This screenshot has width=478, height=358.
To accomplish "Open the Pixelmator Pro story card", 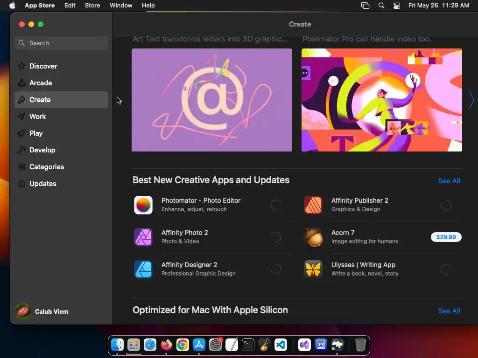I will click(382, 100).
